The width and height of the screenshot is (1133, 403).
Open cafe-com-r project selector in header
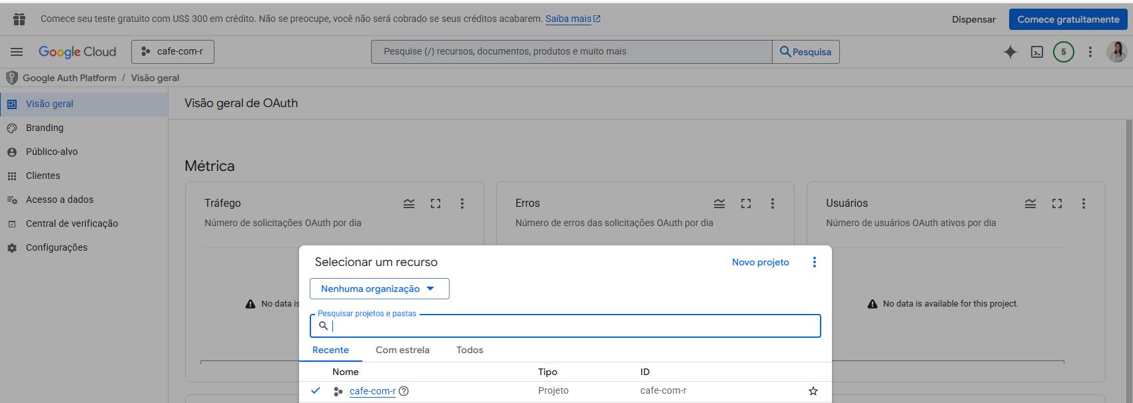tap(173, 52)
